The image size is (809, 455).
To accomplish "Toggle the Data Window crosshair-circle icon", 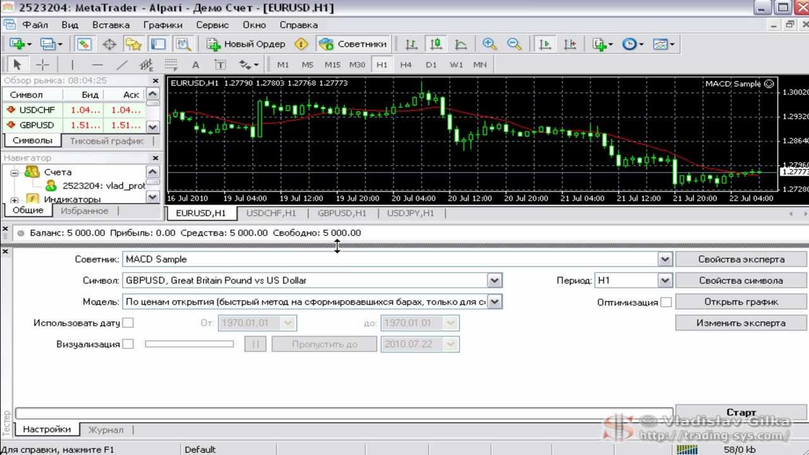I will 109,44.
